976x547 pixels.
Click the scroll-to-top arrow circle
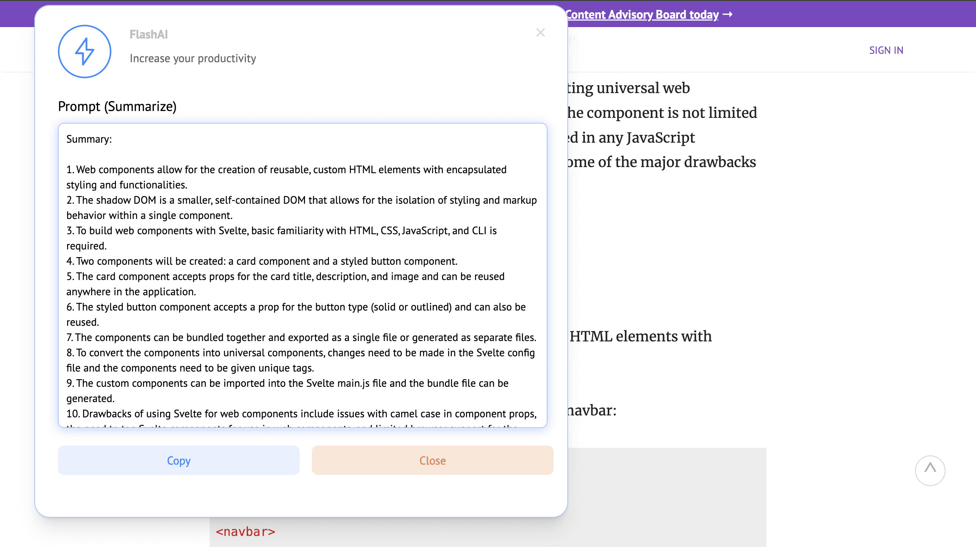[x=930, y=470]
